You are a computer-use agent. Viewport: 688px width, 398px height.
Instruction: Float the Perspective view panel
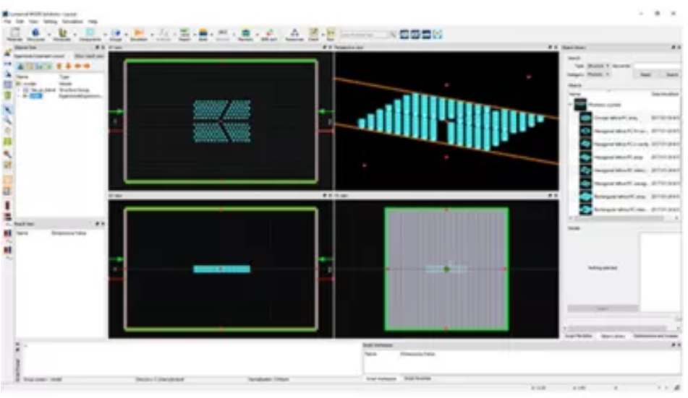pyautogui.click(x=551, y=48)
